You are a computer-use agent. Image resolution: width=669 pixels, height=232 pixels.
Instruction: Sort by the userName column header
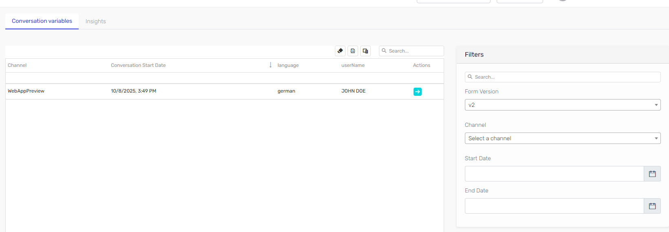tap(353, 65)
